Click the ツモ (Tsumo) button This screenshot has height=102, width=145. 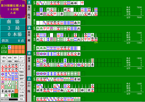pyautogui.click(x=22, y=82)
